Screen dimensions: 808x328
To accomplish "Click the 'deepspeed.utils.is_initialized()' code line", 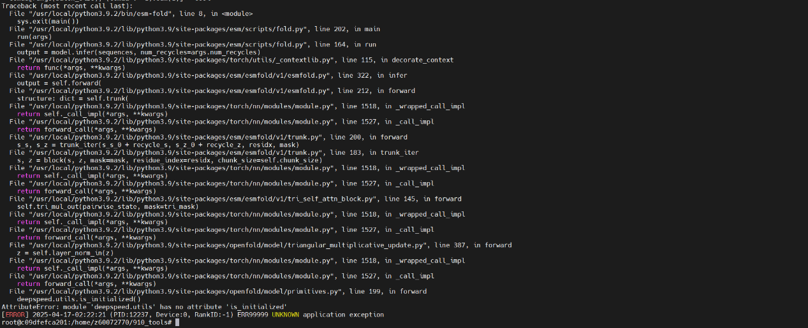I will point(78,299).
